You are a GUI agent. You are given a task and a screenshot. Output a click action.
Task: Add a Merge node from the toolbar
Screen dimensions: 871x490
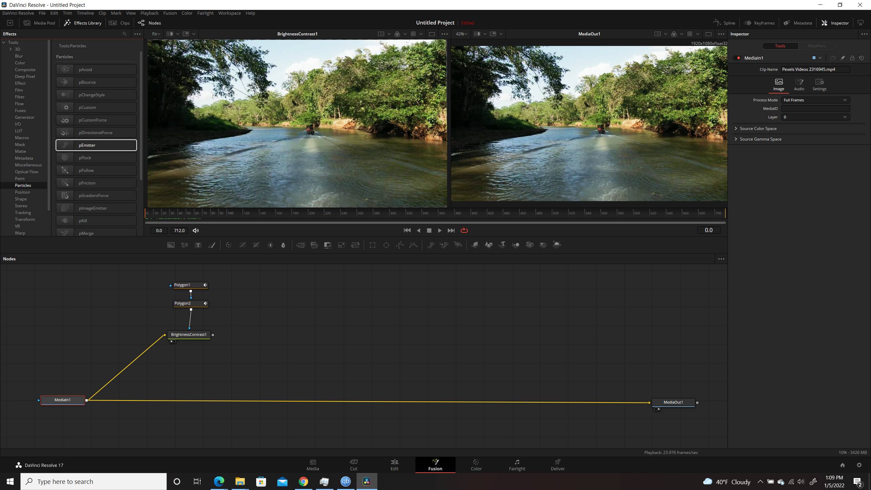[300, 245]
